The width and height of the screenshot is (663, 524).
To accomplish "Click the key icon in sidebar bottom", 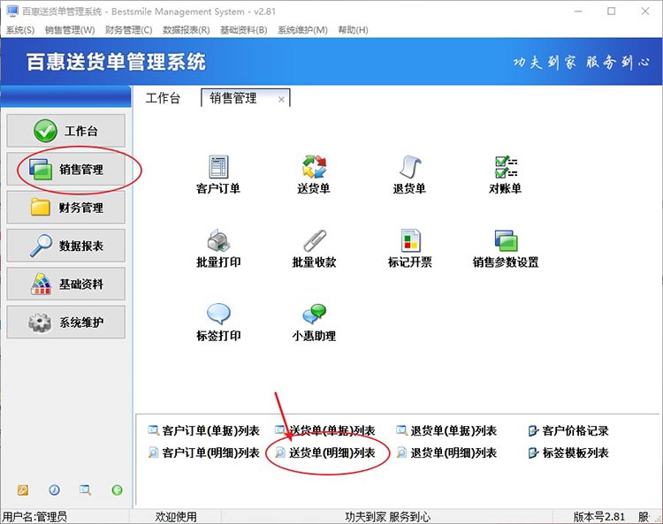I will tap(22, 490).
